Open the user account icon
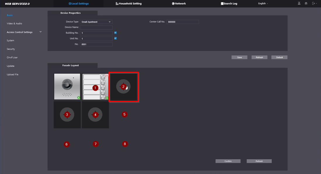 tap(299, 3)
